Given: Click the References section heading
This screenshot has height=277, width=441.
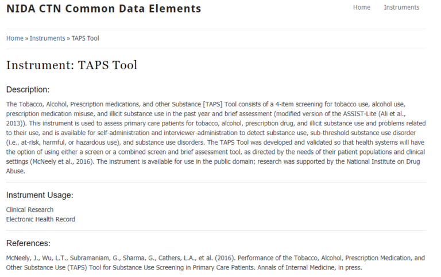Looking at the screenshot, I should [28, 243].
